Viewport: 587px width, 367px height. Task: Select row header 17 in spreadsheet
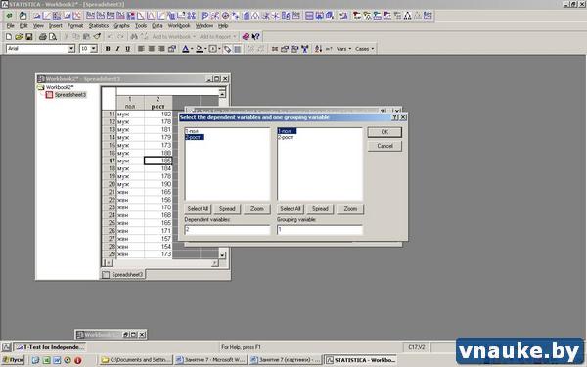(x=110, y=161)
